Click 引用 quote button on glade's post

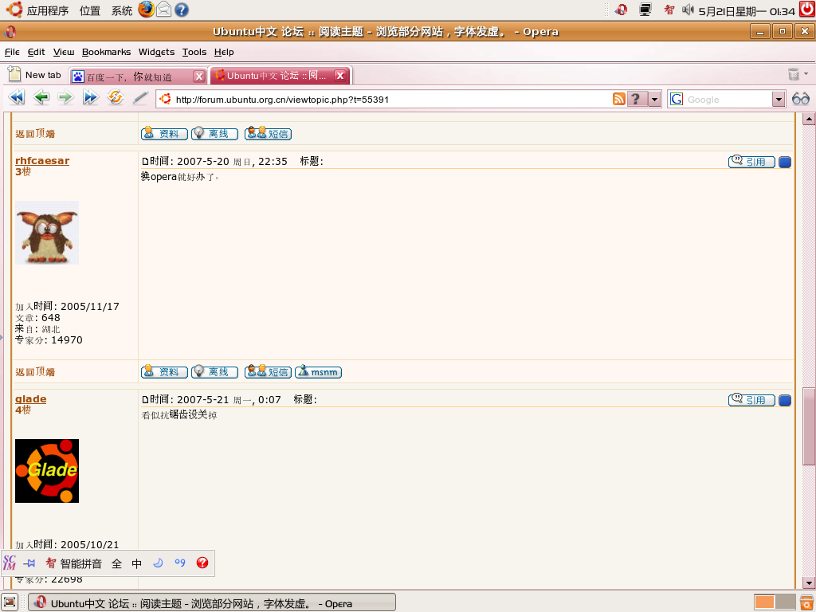(x=751, y=400)
